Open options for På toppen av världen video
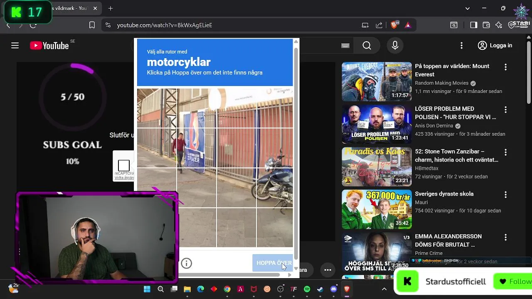Screen dimensions: 532x299 pyautogui.click(x=505, y=67)
